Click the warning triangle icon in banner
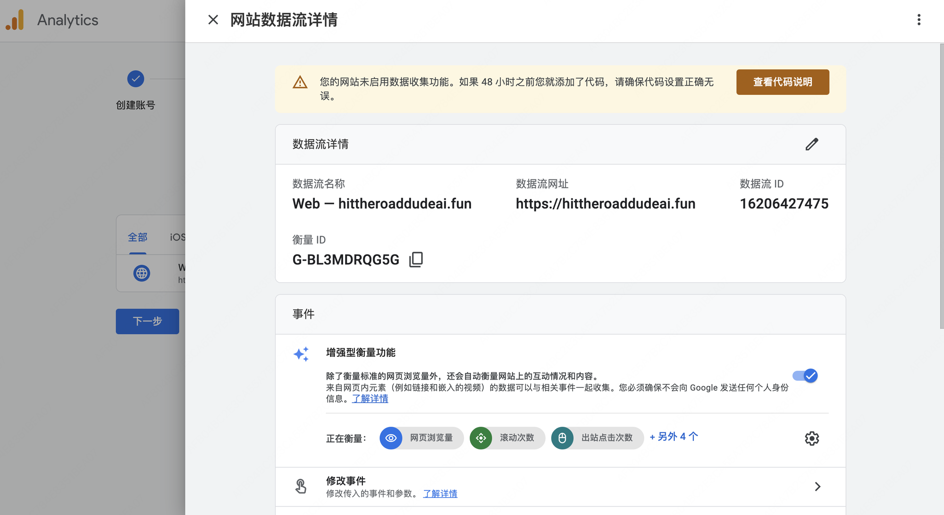 tap(300, 83)
